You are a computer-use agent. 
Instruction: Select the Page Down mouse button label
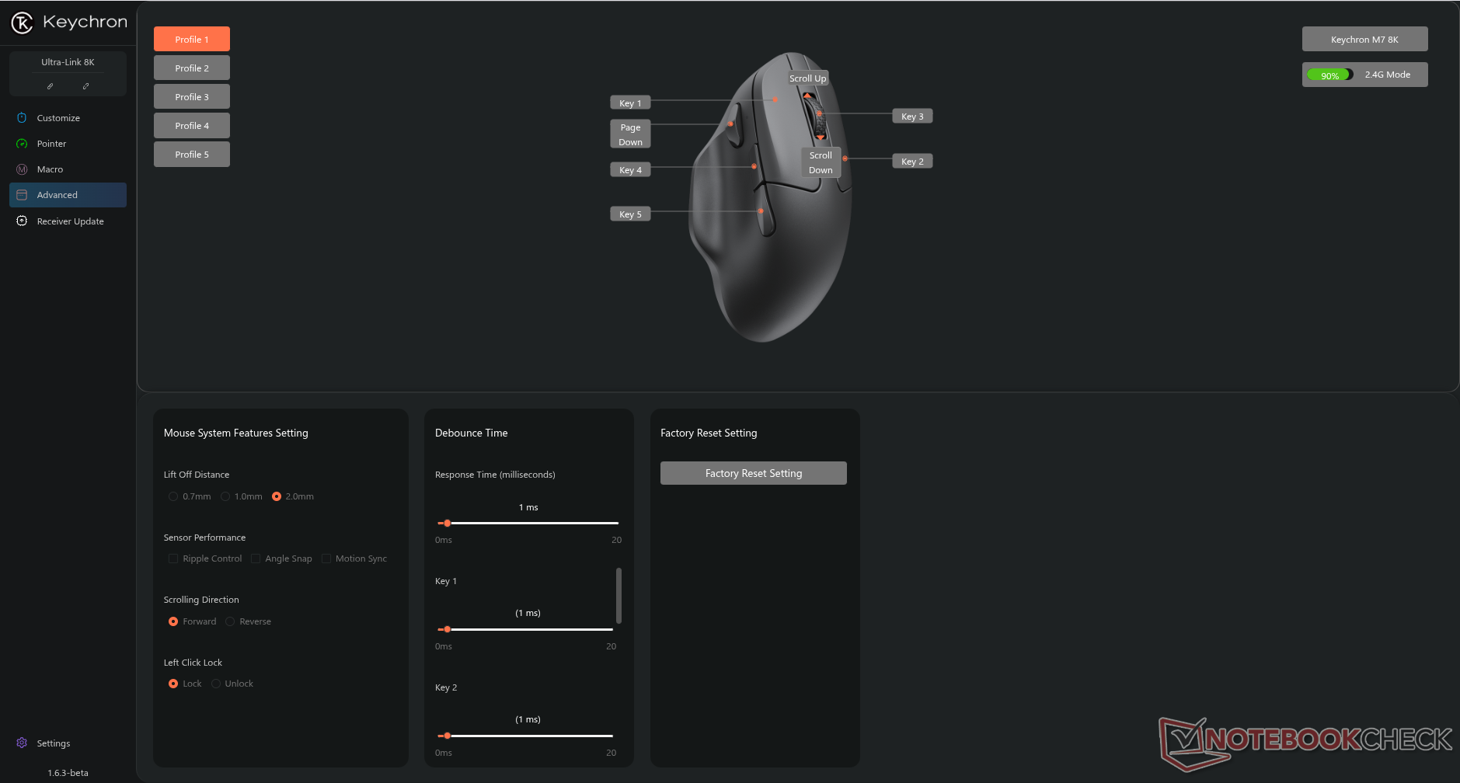(x=630, y=134)
